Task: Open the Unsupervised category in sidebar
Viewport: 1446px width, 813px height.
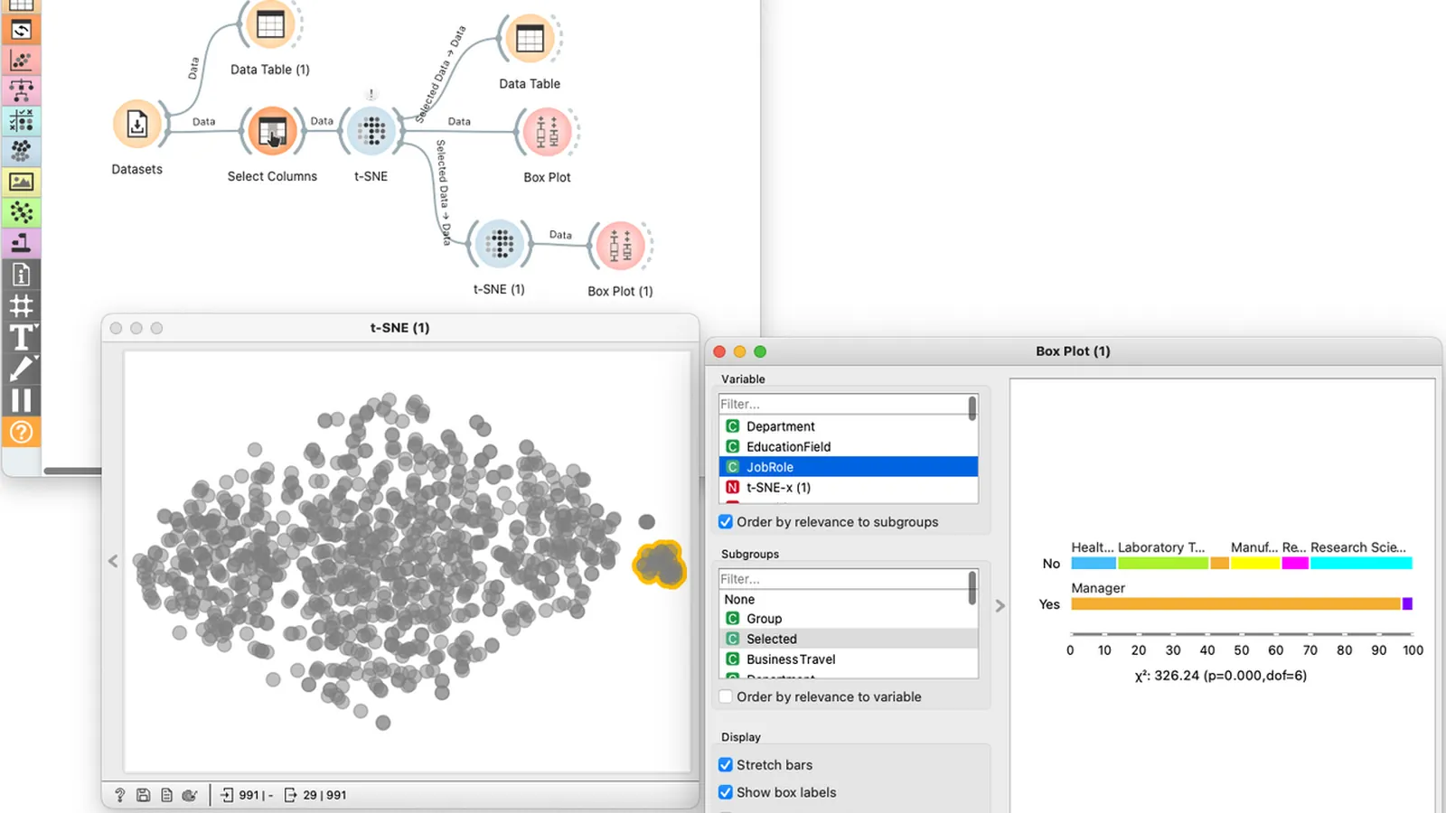Action: (22, 151)
